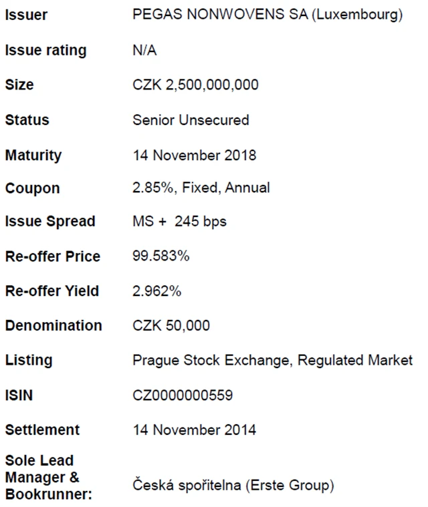Select the CZK 2,500,000,000 size value
The image size is (428, 507).
point(195,86)
